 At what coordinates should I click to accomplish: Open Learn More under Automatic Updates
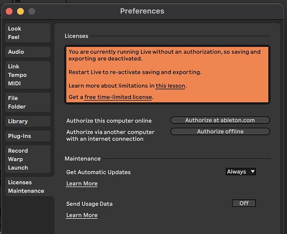coord(82,183)
